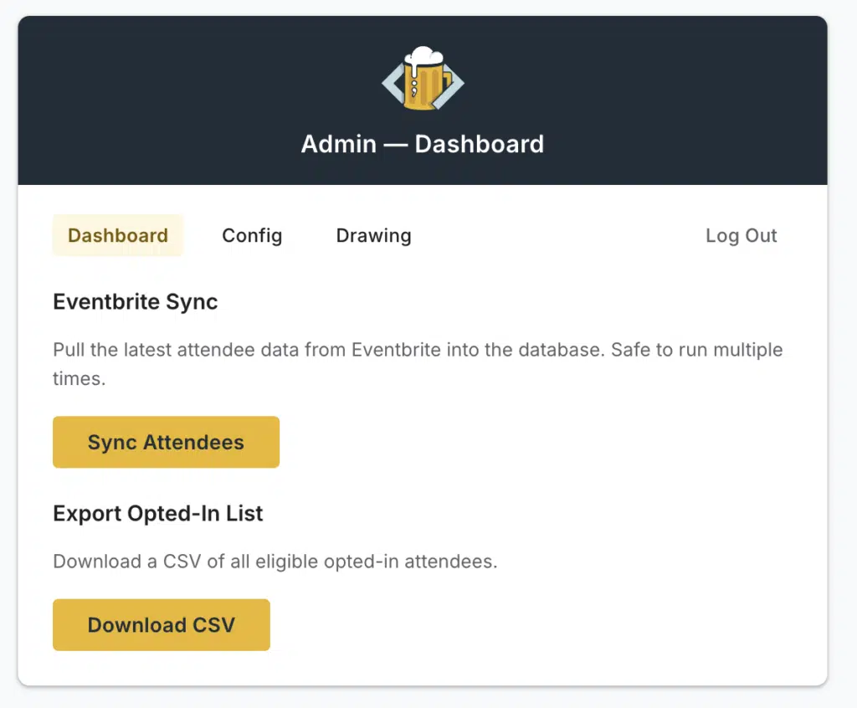This screenshot has width=857, height=708.
Task: Click the word 'Admin' in header title
Action: coord(338,144)
